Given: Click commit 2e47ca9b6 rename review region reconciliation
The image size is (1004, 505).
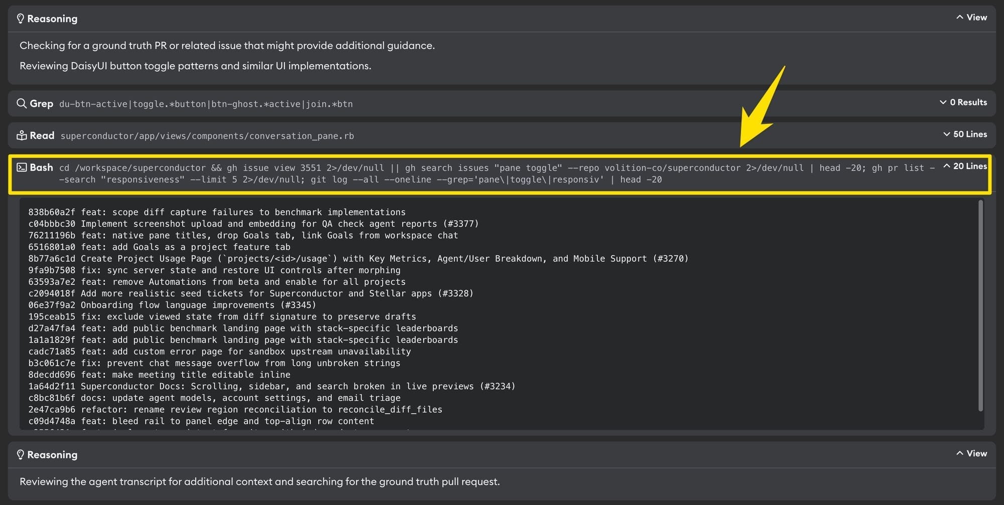Looking at the screenshot, I should click(235, 409).
